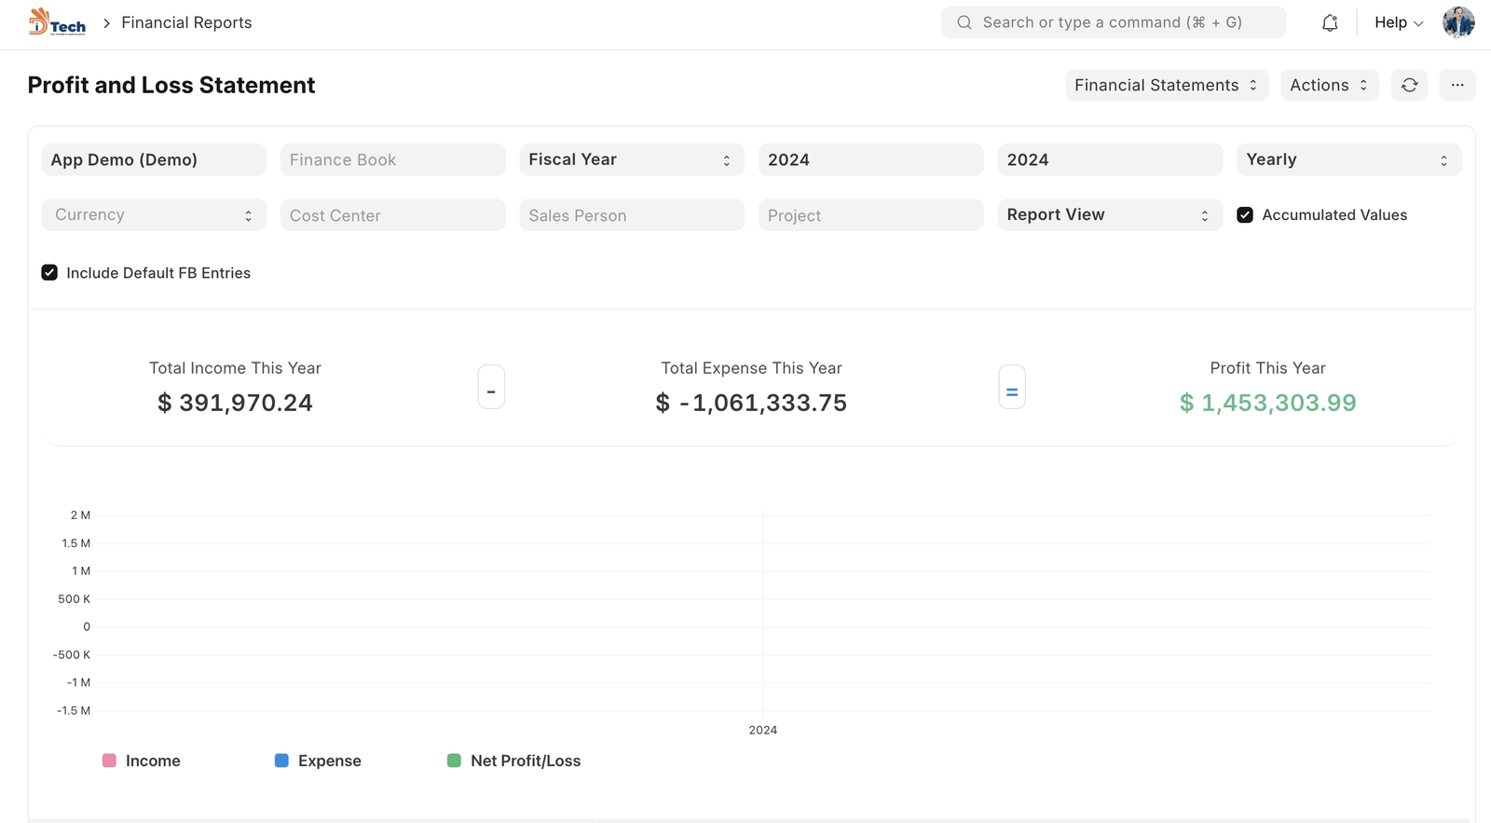Expand the Fiscal Year dropdown

point(631,159)
